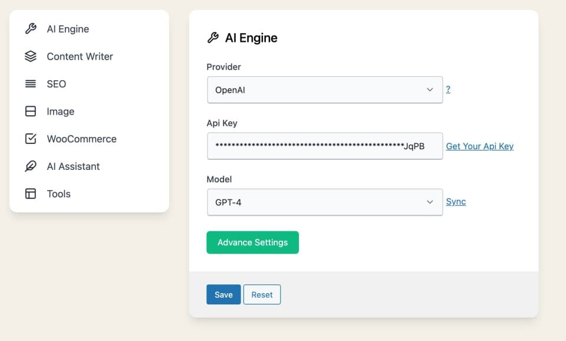Click the layers icon for Content Writer

point(31,57)
